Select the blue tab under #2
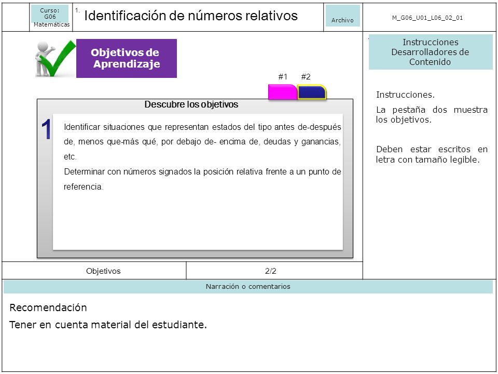 (x=312, y=92)
